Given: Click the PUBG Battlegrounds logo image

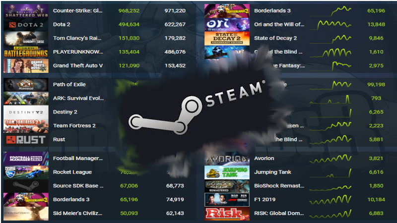Looking at the screenshot, I should [x=26, y=52].
